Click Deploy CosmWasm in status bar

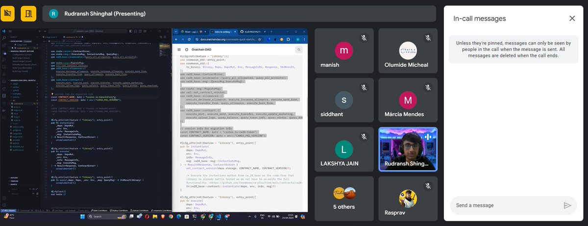(120, 210)
